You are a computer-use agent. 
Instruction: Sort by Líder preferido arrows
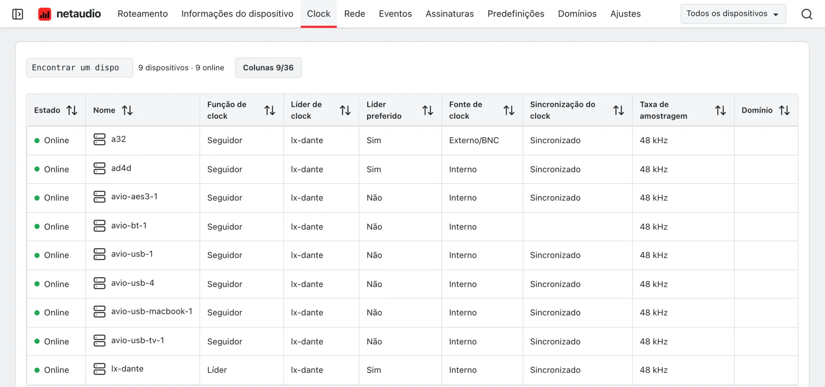coord(428,110)
